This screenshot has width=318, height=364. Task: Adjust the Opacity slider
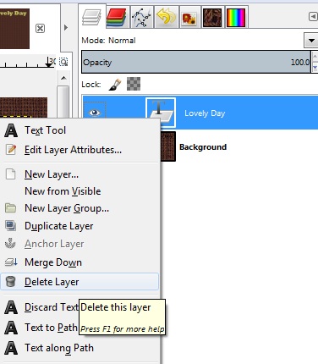coord(196,62)
